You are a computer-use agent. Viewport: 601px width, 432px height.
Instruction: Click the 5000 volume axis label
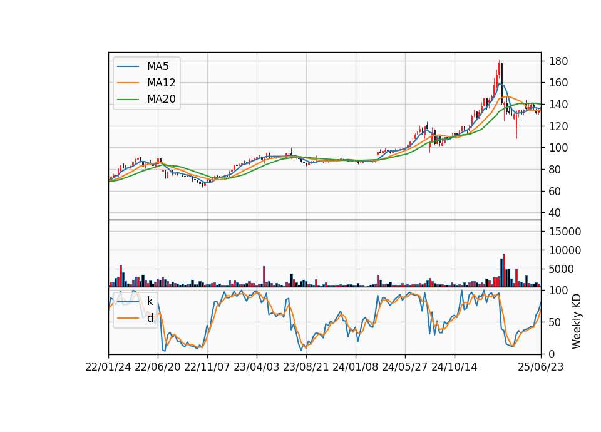[562, 269]
